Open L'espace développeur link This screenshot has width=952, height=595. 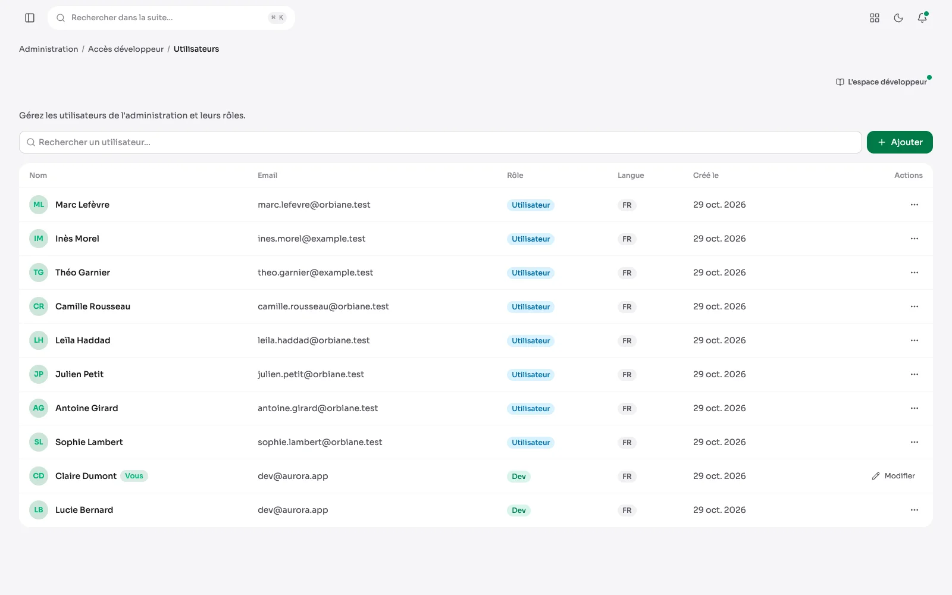882,82
